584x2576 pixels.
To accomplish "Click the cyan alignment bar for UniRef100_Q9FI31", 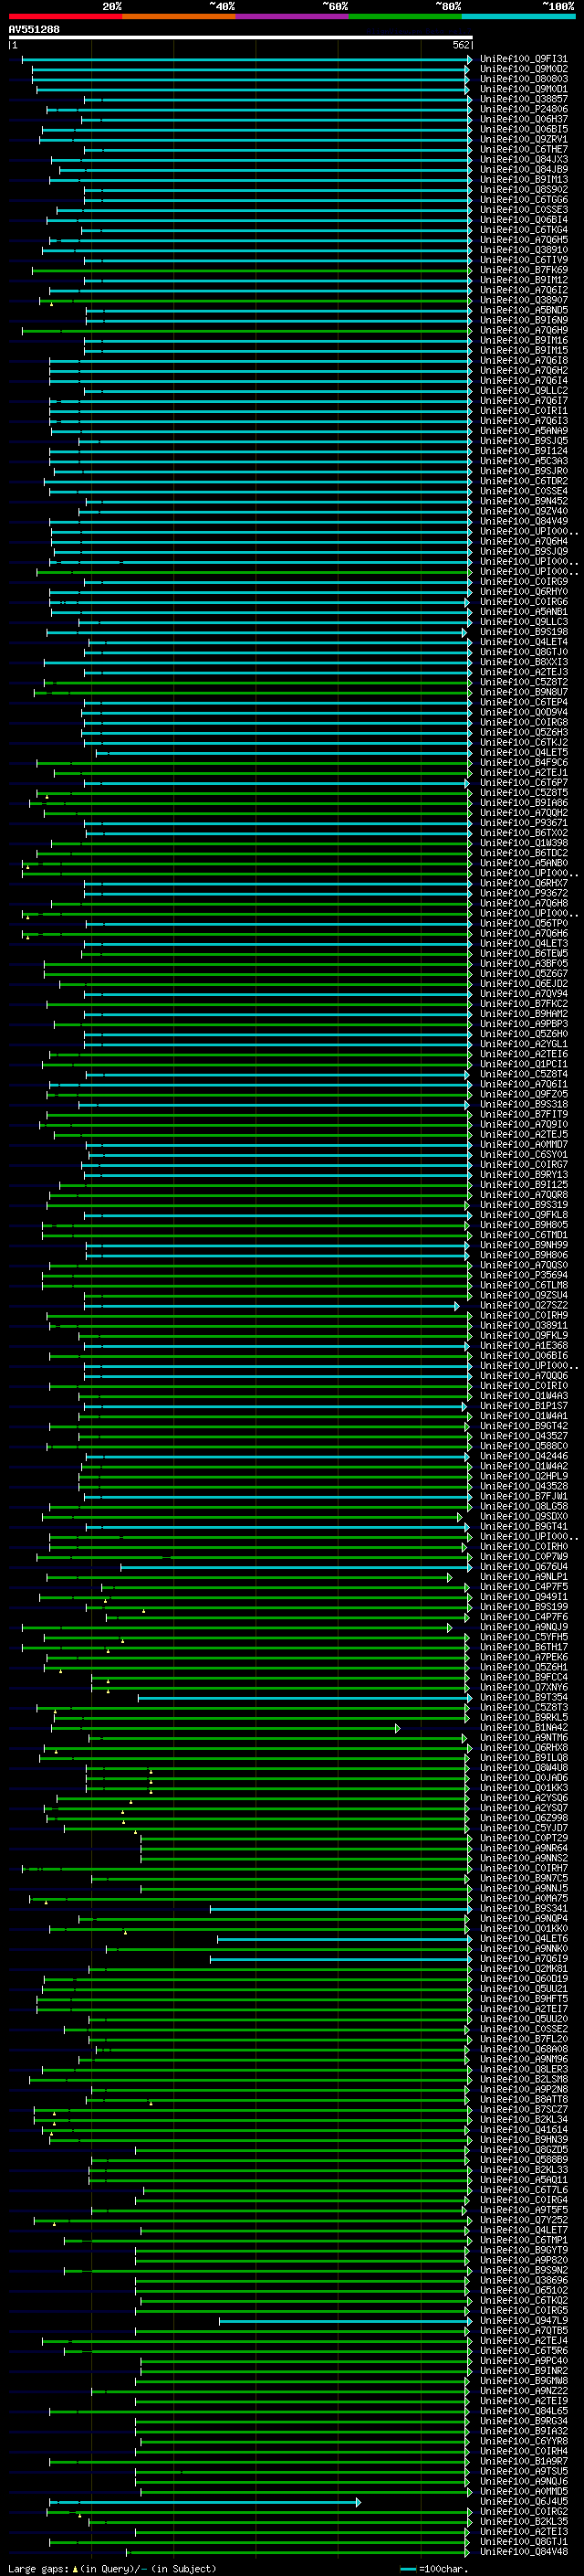I will [x=246, y=59].
